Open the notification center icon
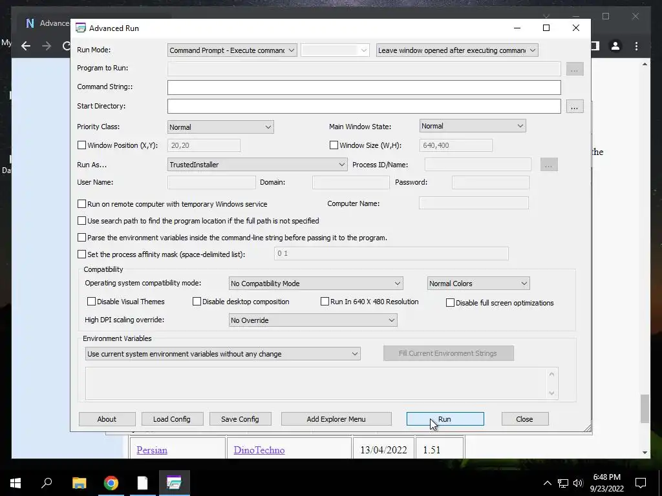 [641, 483]
